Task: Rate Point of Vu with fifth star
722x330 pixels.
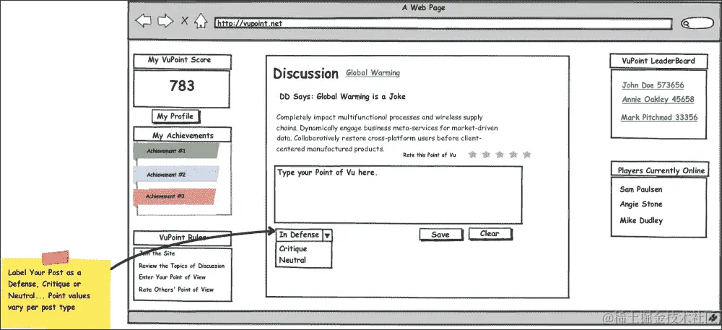Action: [x=527, y=155]
